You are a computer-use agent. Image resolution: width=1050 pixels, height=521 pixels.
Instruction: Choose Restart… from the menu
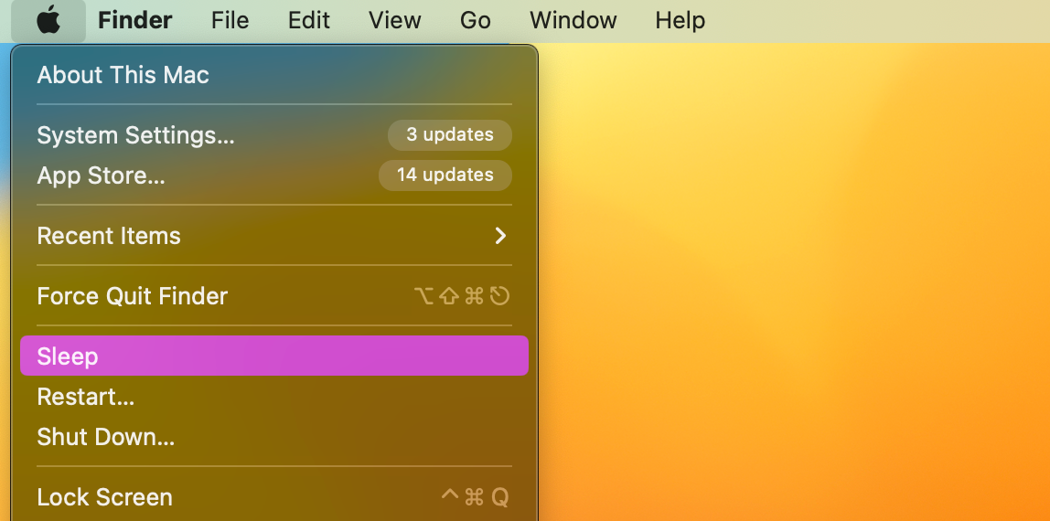pyautogui.click(x=274, y=397)
